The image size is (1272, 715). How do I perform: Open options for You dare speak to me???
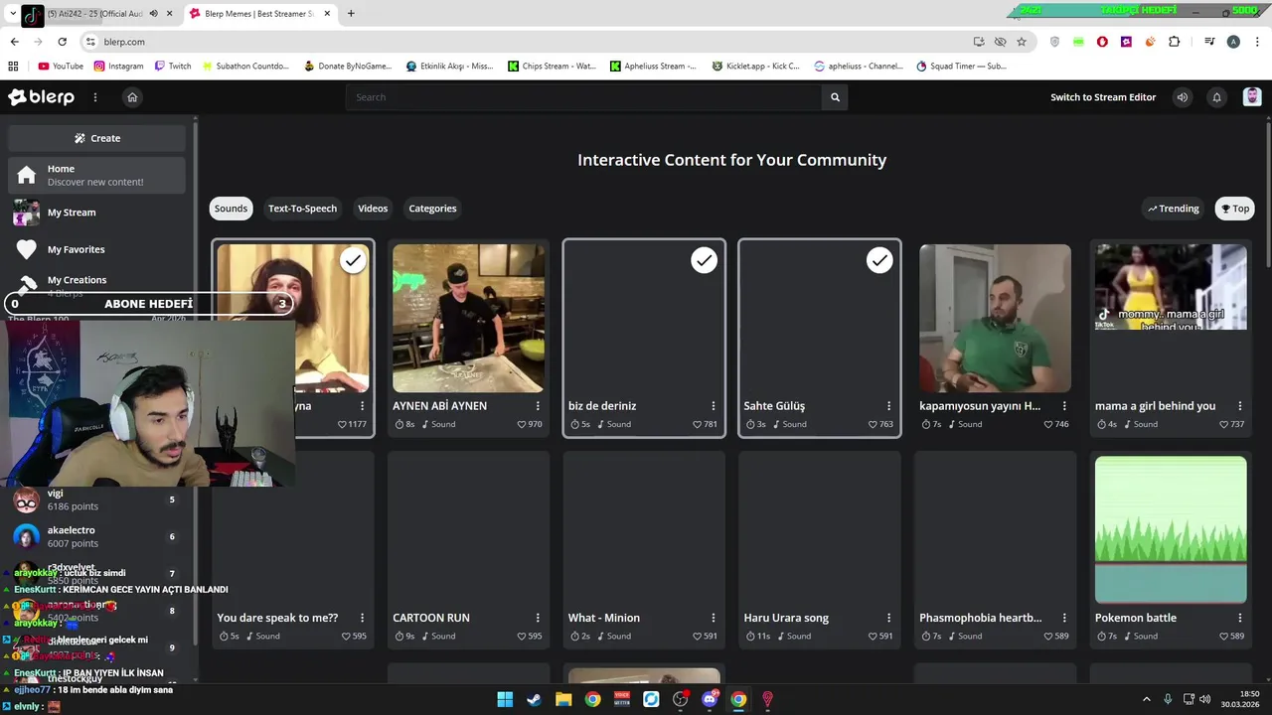(x=362, y=618)
